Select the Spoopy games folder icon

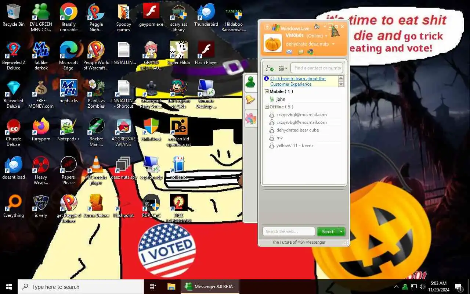(x=124, y=18)
